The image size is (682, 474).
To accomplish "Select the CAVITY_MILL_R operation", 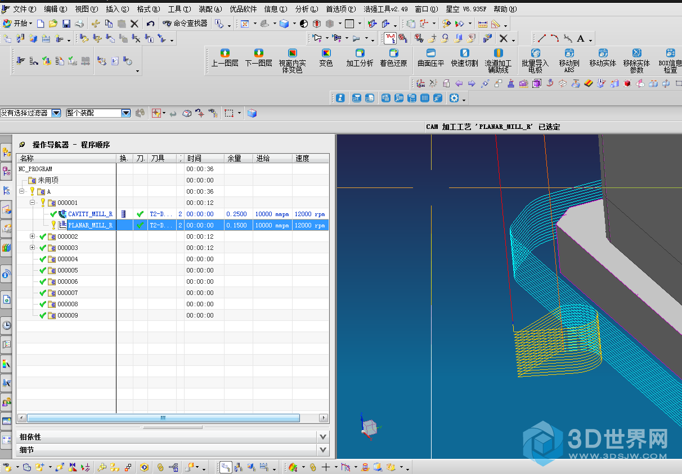I will [90, 214].
